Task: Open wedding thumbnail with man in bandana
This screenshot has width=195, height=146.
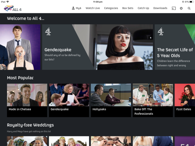Action: tap(69, 141)
